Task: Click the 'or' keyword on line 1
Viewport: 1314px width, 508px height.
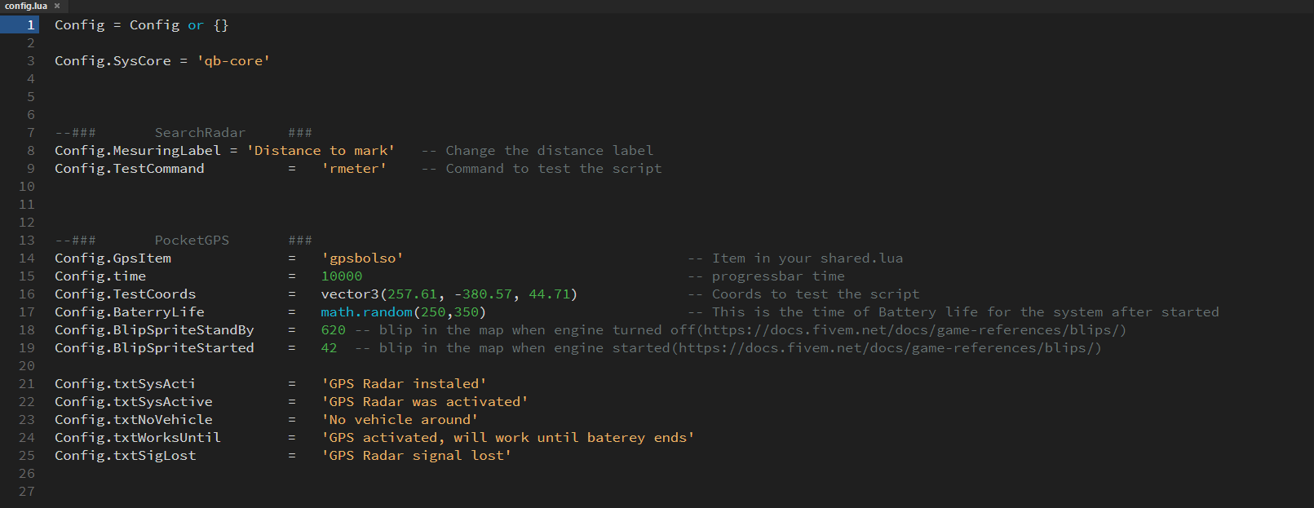Action: point(196,25)
